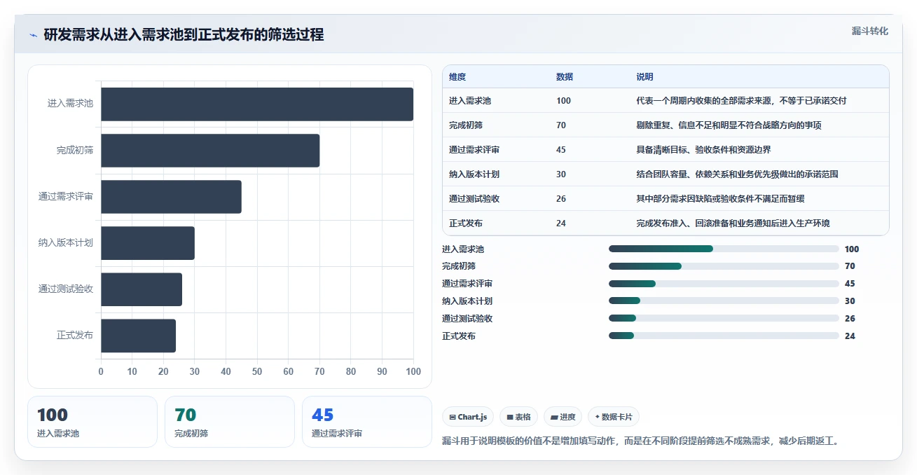Screen dimensions: 917x475
Task: Click the table value 24
Action: tap(561, 223)
